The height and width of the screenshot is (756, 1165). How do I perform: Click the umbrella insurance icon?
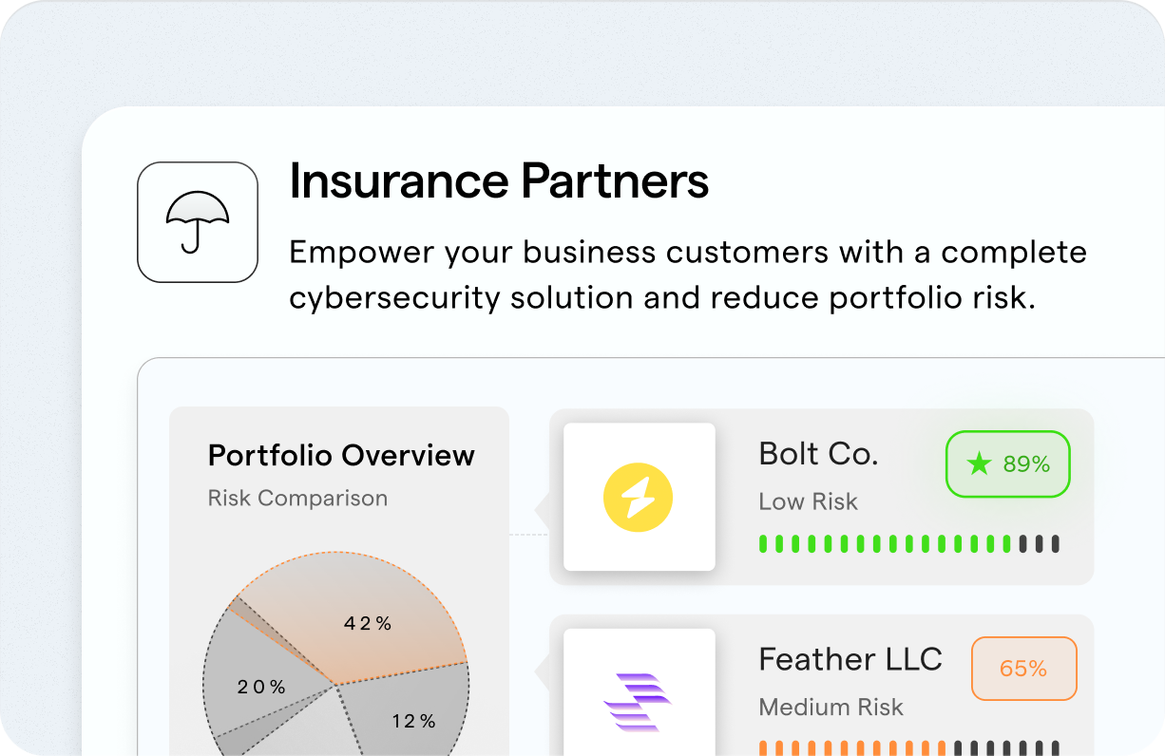(x=198, y=222)
